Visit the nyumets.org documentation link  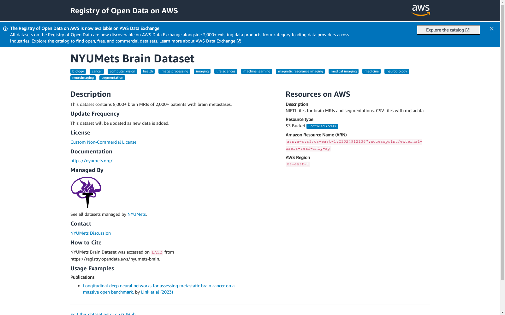tap(91, 161)
